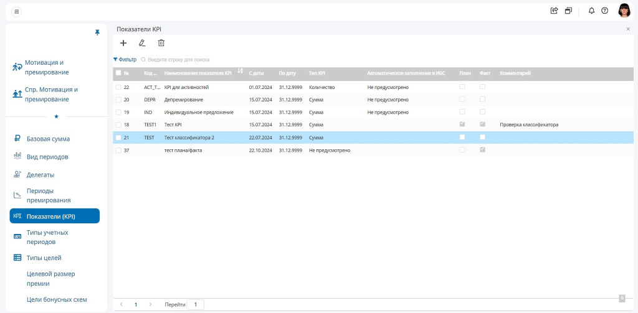Select checkbox for row 37

118,150
